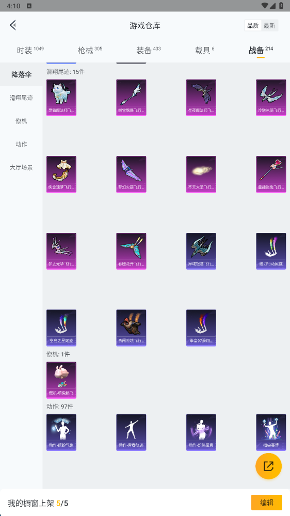Select the 破刃行动尾迹 item
Image resolution: width=290 pixels, height=516 pixels.
pos(271,251)
